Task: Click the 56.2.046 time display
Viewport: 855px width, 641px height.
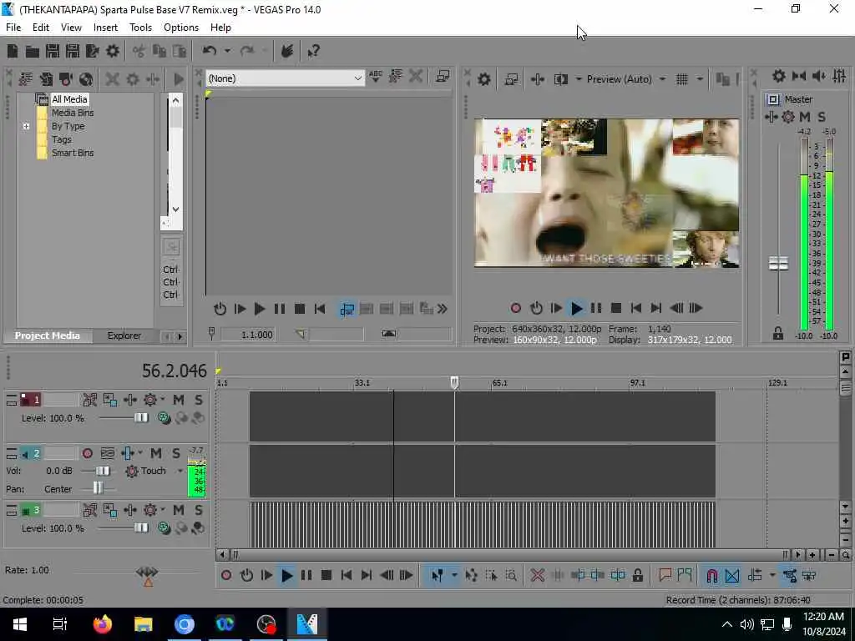Action: point(175,371)
